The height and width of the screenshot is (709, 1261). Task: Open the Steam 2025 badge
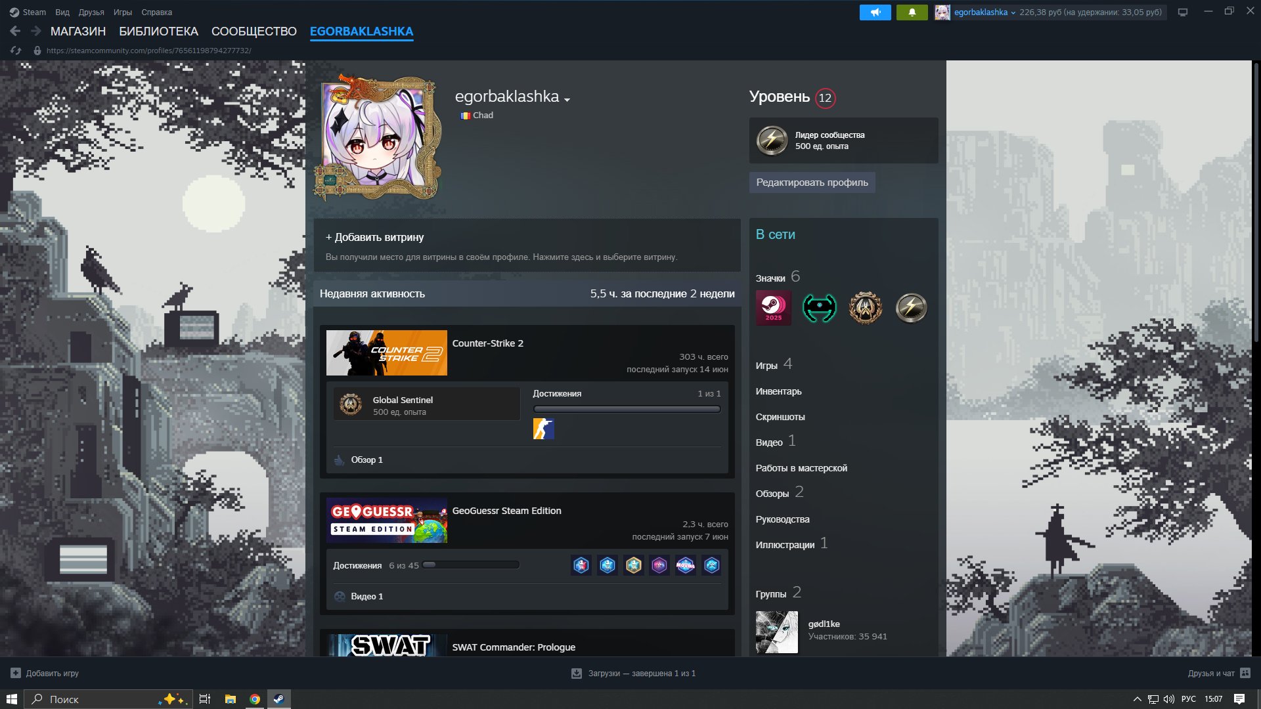tap(773, 307)
